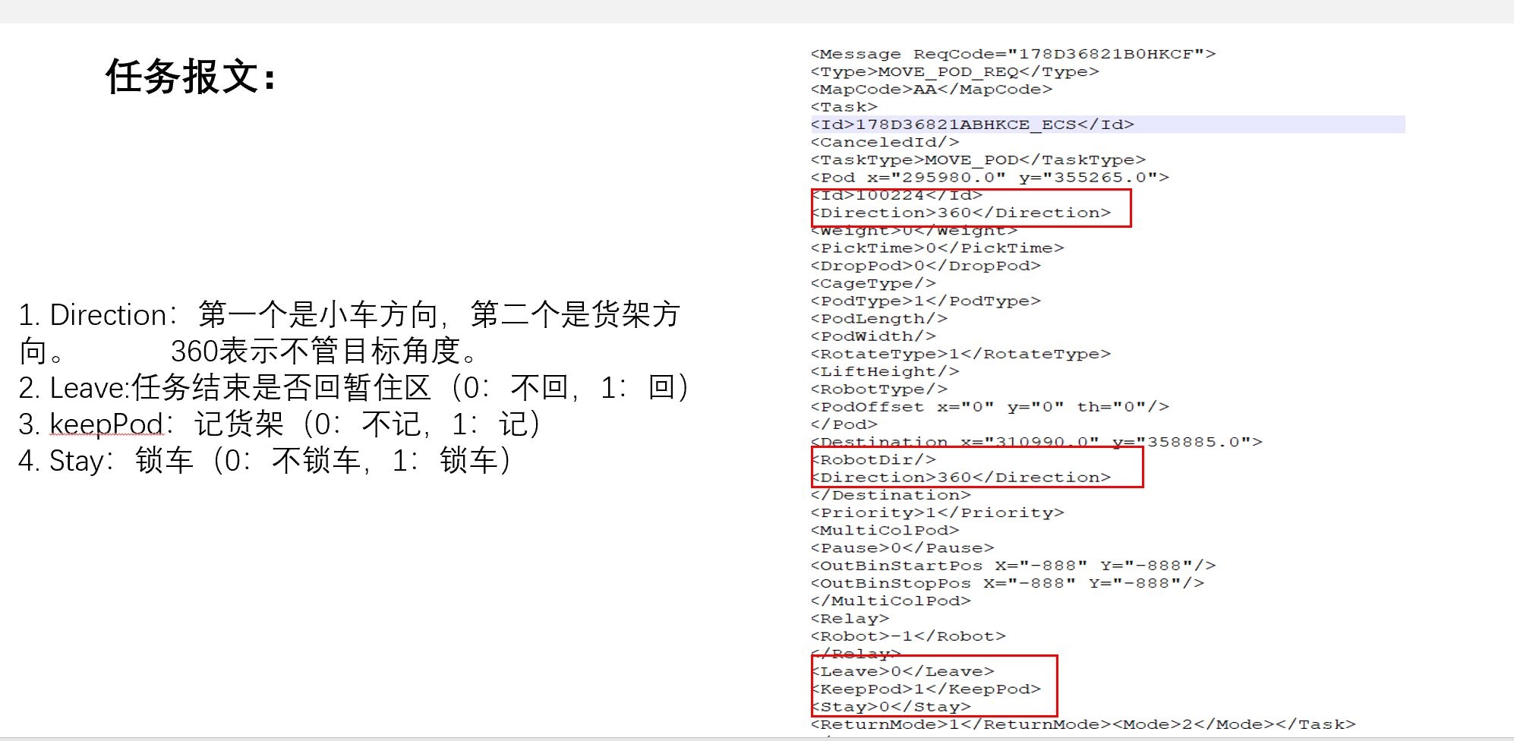Click the KeepPod 1 XML line
Screen dimensions: 1514x741
tap(926, 689)
